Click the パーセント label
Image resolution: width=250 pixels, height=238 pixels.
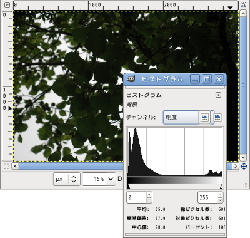tap(199, 227)
